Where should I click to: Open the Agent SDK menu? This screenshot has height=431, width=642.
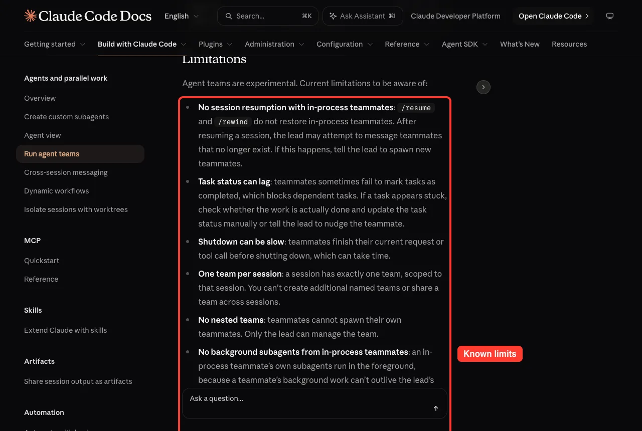[465, 44]
